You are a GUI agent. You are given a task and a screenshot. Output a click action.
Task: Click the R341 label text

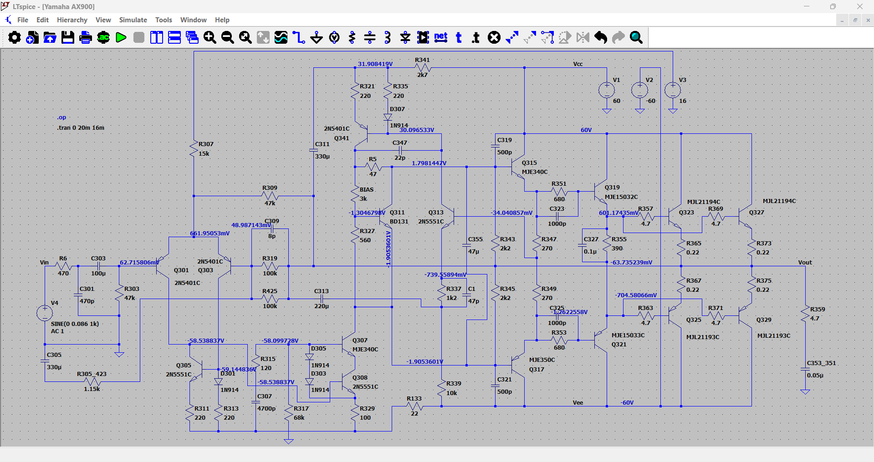point(422,60)
